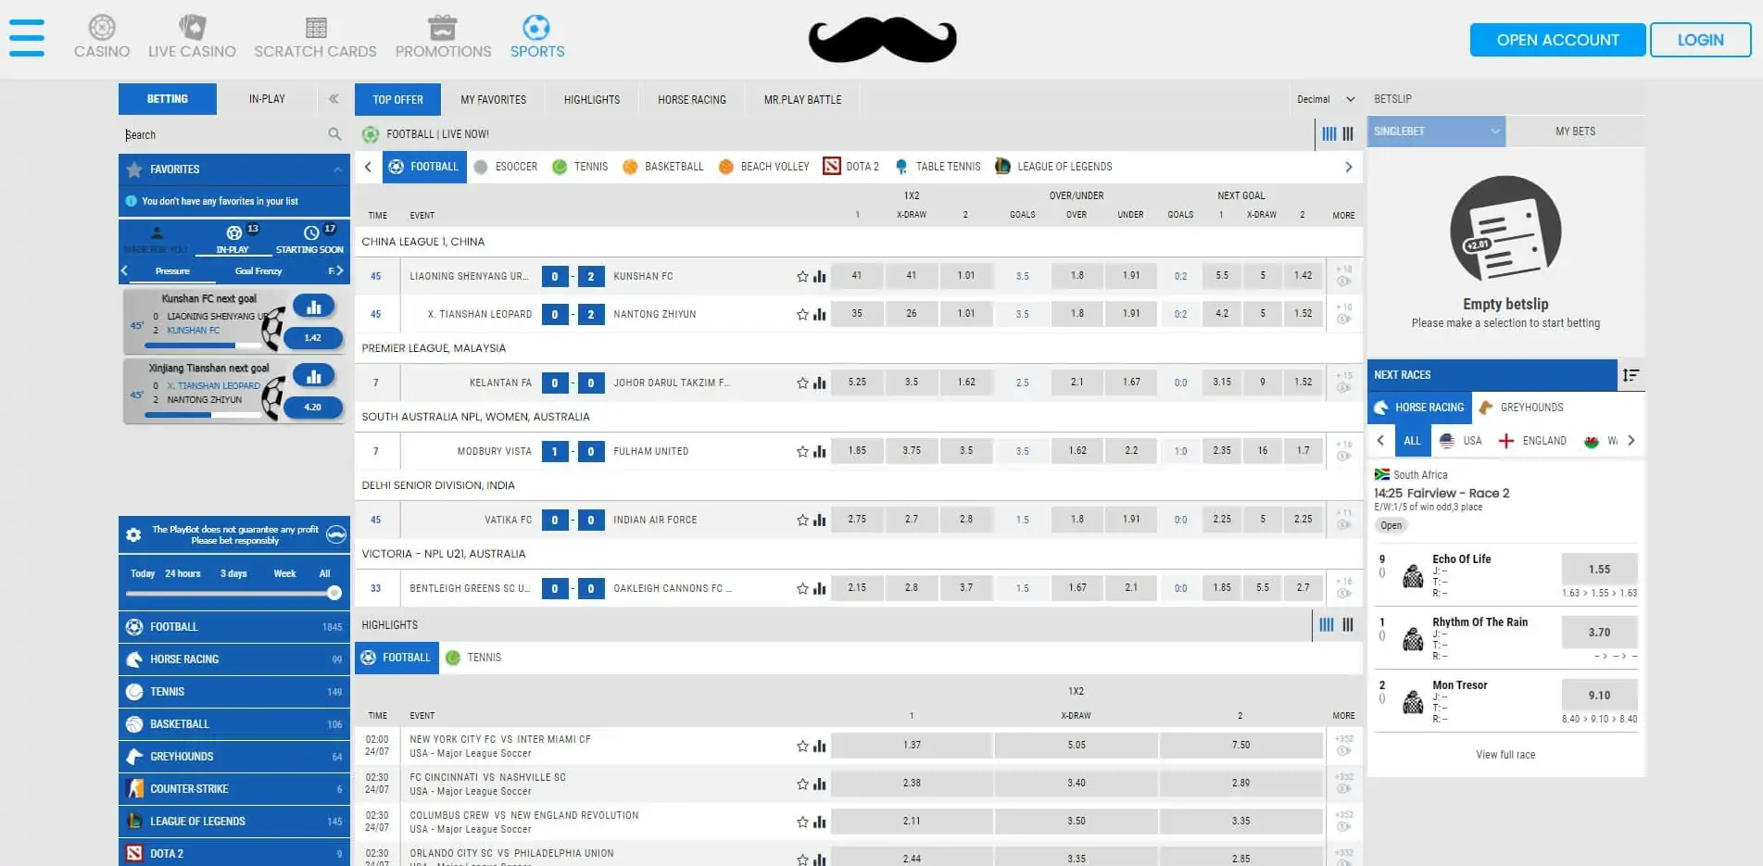Open stats chart for Kelantan FA match
The image size is (1763, 866).
(x=820, y=383)
